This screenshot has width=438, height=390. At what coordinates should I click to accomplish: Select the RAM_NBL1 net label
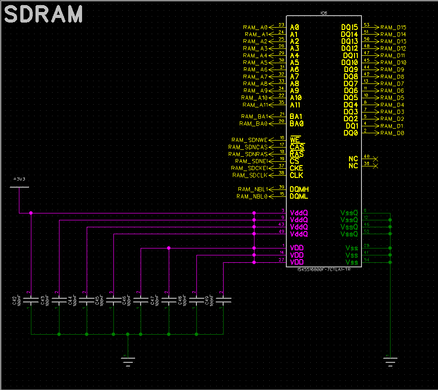253,189
